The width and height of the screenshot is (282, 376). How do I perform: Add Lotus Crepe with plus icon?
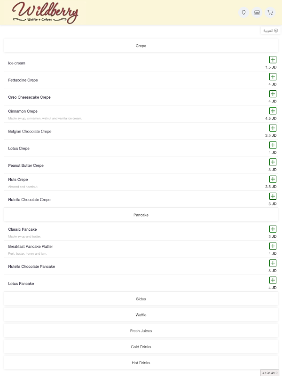273,145
